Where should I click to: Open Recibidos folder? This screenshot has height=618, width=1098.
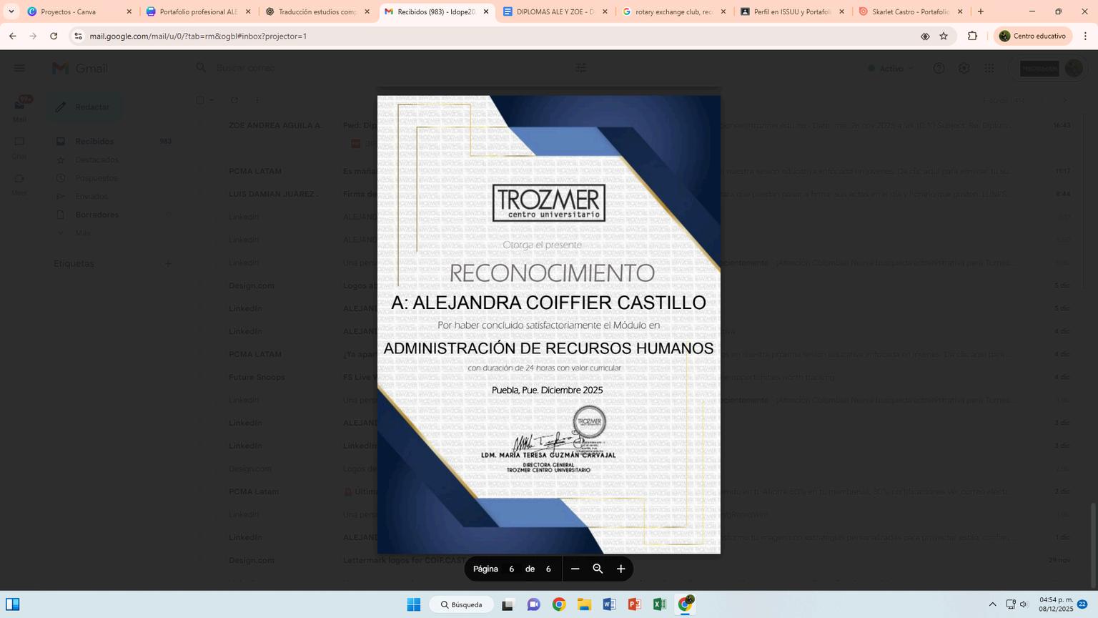[114, 141]
